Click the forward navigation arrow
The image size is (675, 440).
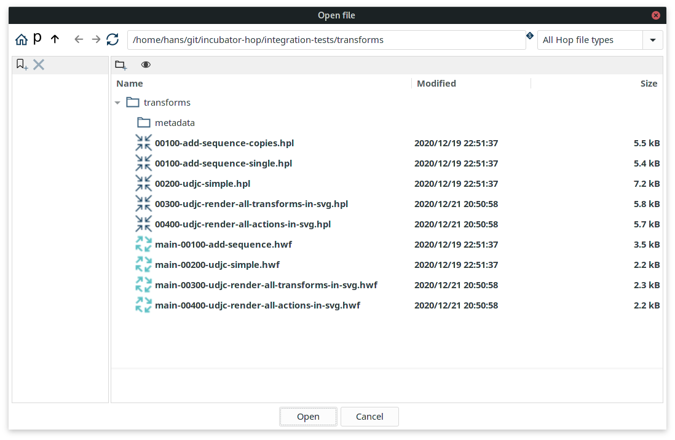click(x=95, y=39)
